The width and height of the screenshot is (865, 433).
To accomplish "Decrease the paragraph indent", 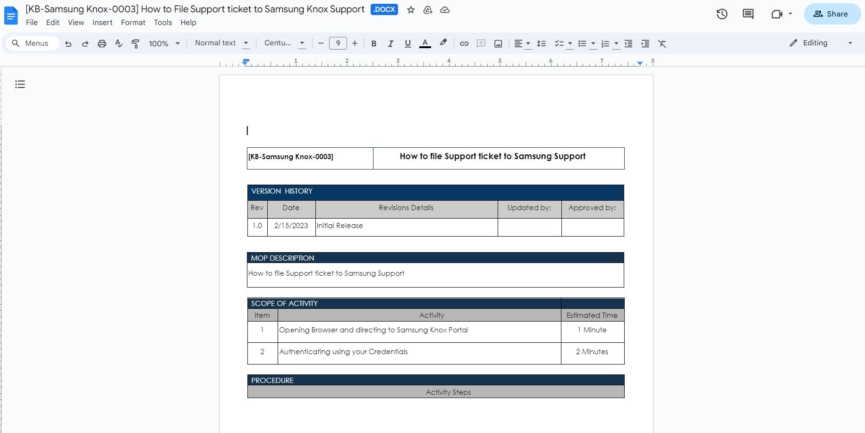I will (628, 43).
